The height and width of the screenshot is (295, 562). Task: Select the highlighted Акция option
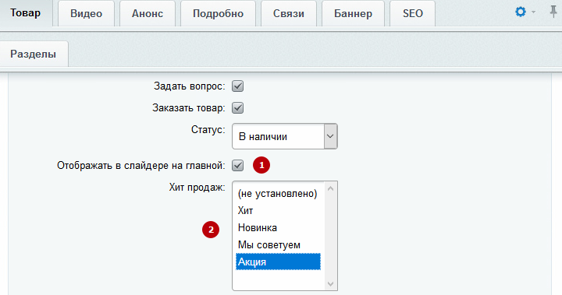point(278,262)
